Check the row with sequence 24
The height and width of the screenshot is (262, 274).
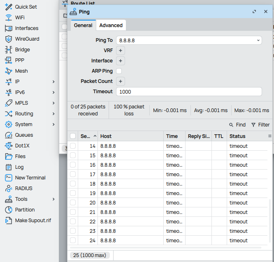click(73, 240)
